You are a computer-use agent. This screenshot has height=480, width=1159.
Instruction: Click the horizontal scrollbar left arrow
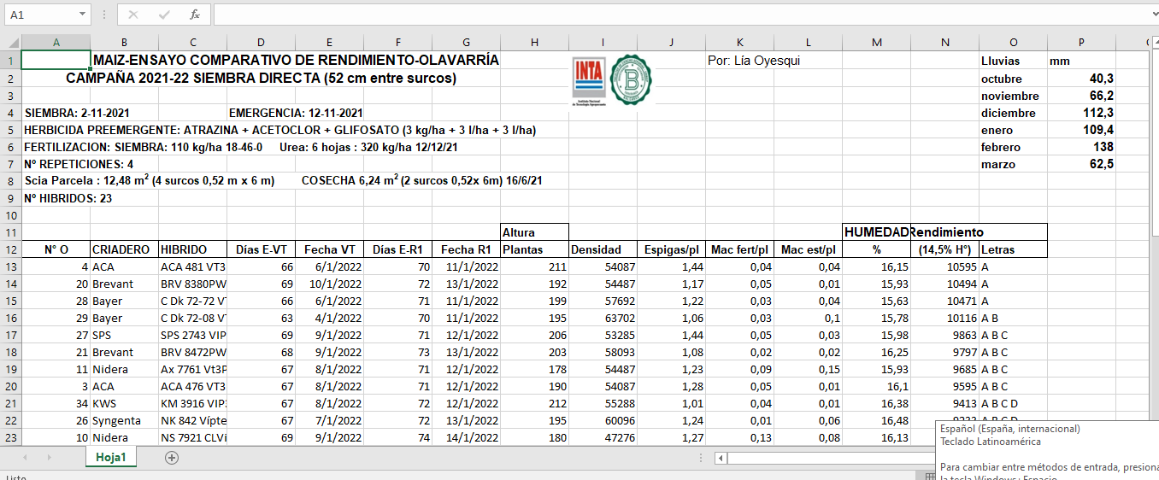point(721,458)
